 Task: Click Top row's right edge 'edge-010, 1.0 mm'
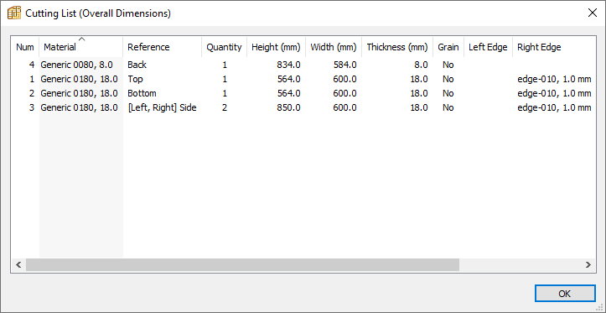pyautogui.click(x=554, y=80)
